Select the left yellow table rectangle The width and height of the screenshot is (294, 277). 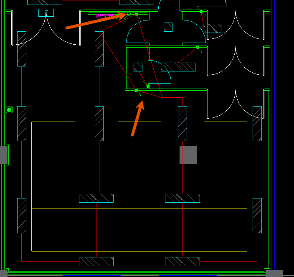point(53,165)
